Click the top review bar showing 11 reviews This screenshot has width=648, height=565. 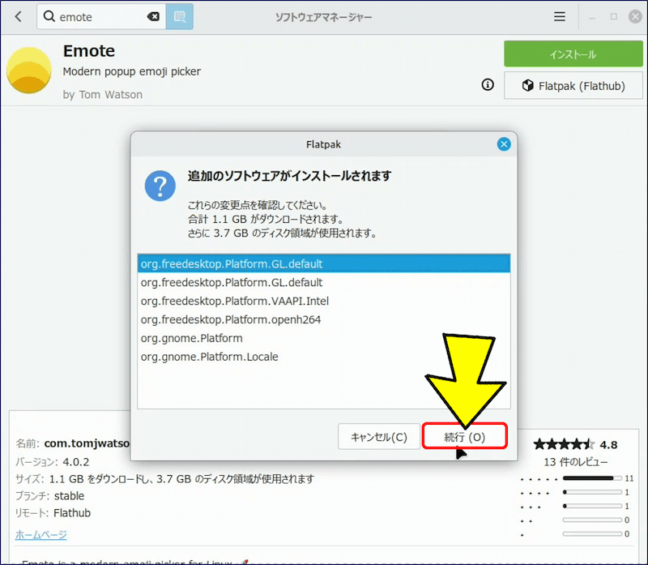588,479
